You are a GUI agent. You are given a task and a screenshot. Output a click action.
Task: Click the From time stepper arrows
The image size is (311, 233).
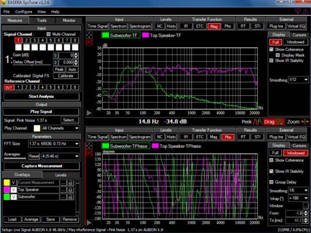point(305,213)
